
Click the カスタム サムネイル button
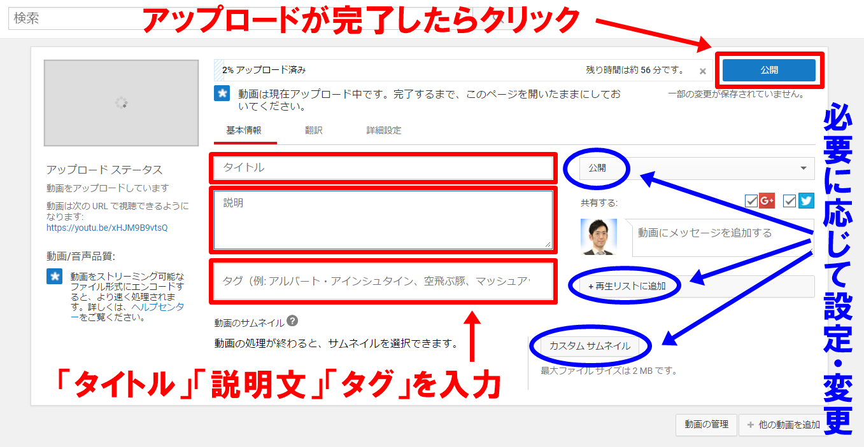point(590,346)
